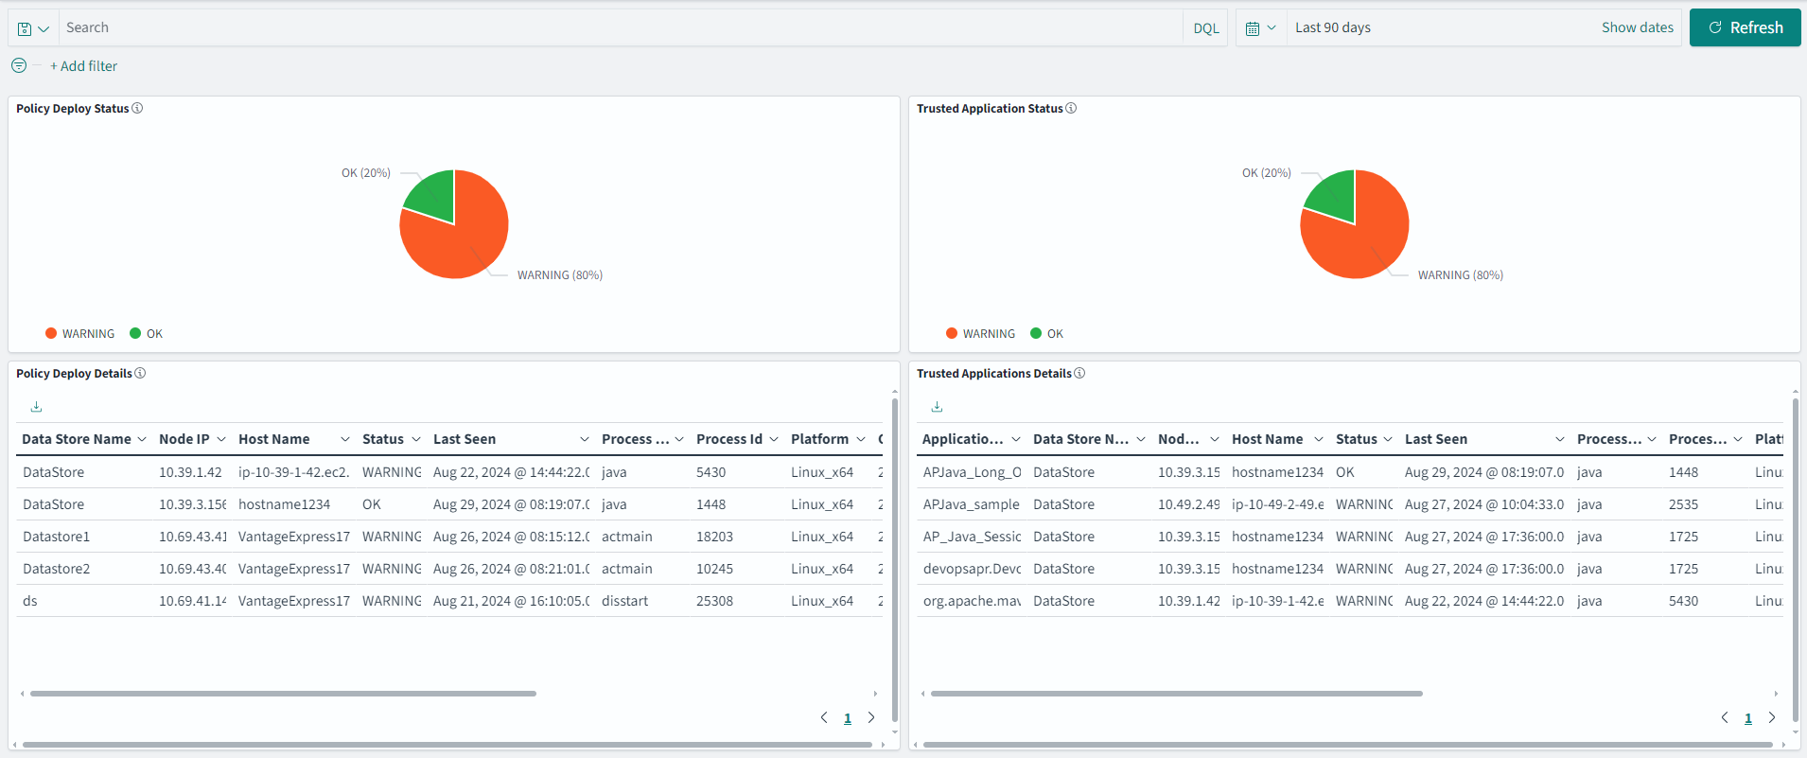The height and width of the screenshot is (758, 1807).
Task: Click Last Seen cell Aug 21, 2024 @ 16:10:05
Action: coord(511,601)
